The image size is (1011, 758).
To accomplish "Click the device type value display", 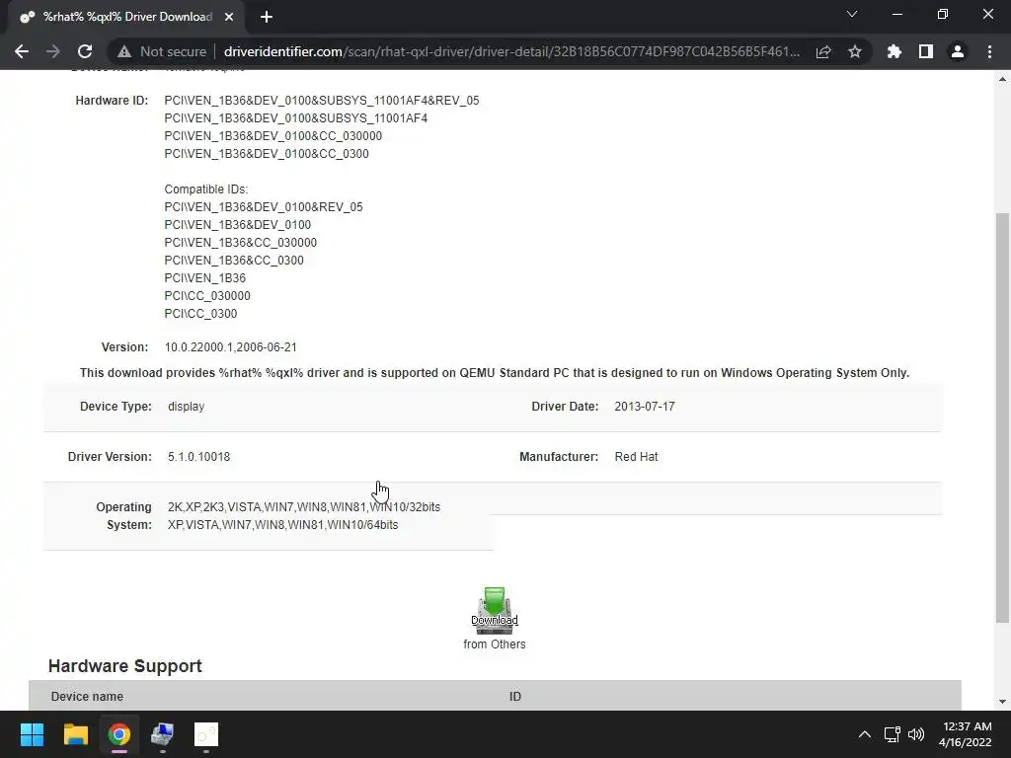I will tap(186, 407).
